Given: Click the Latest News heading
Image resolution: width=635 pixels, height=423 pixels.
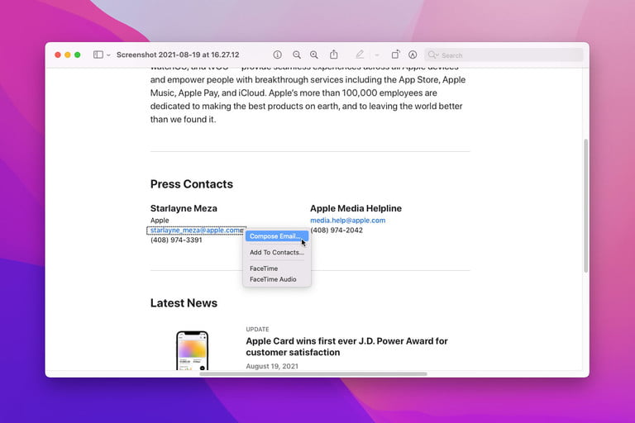Looking at the screenshot, I should 184,303.
